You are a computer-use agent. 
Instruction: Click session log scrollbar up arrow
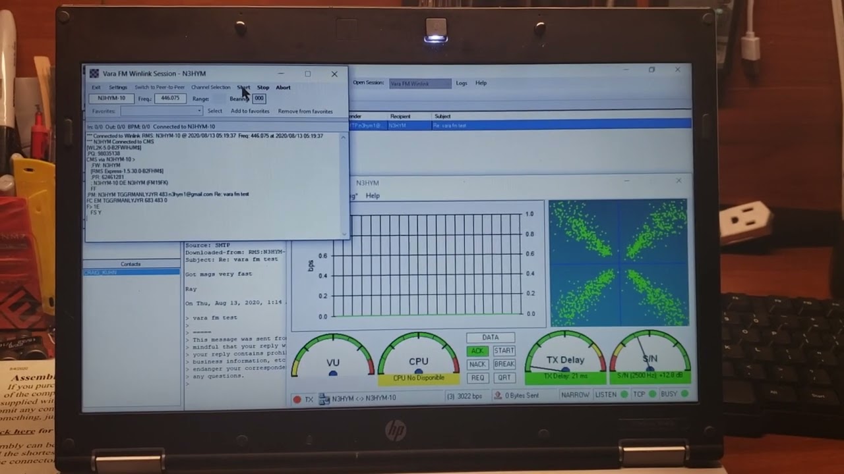pos(343,137)
